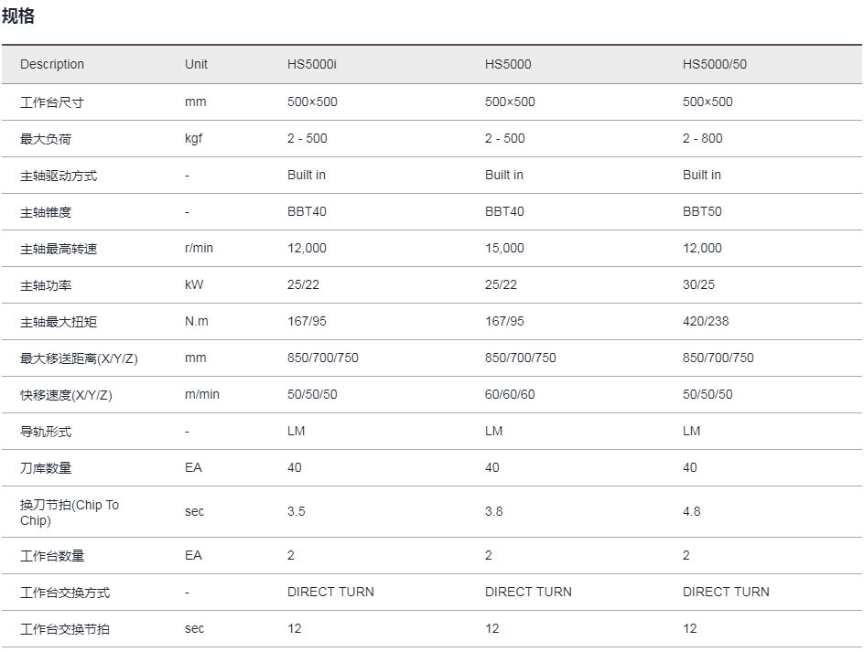
Task: Click the 15,000 r/min speed value
Action: click(504, 249)
